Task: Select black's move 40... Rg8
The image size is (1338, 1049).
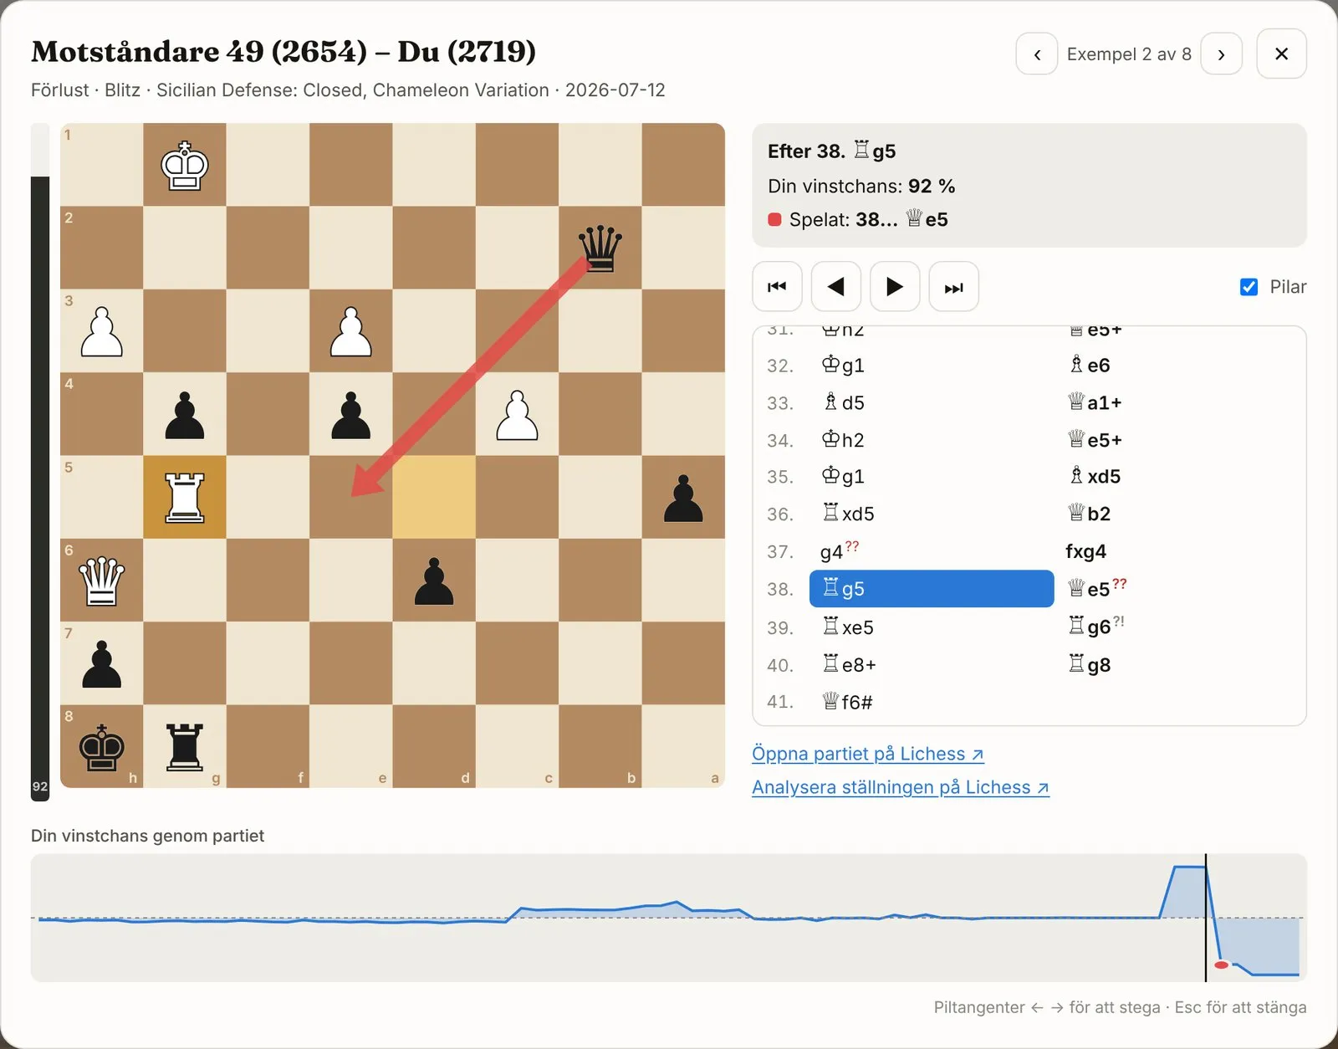Action: [1090, 665]
